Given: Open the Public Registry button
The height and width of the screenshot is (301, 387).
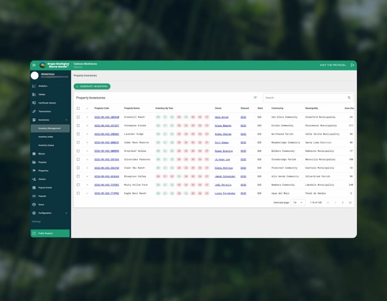Looking at the screenshot, I should click(x=50, y=233).
